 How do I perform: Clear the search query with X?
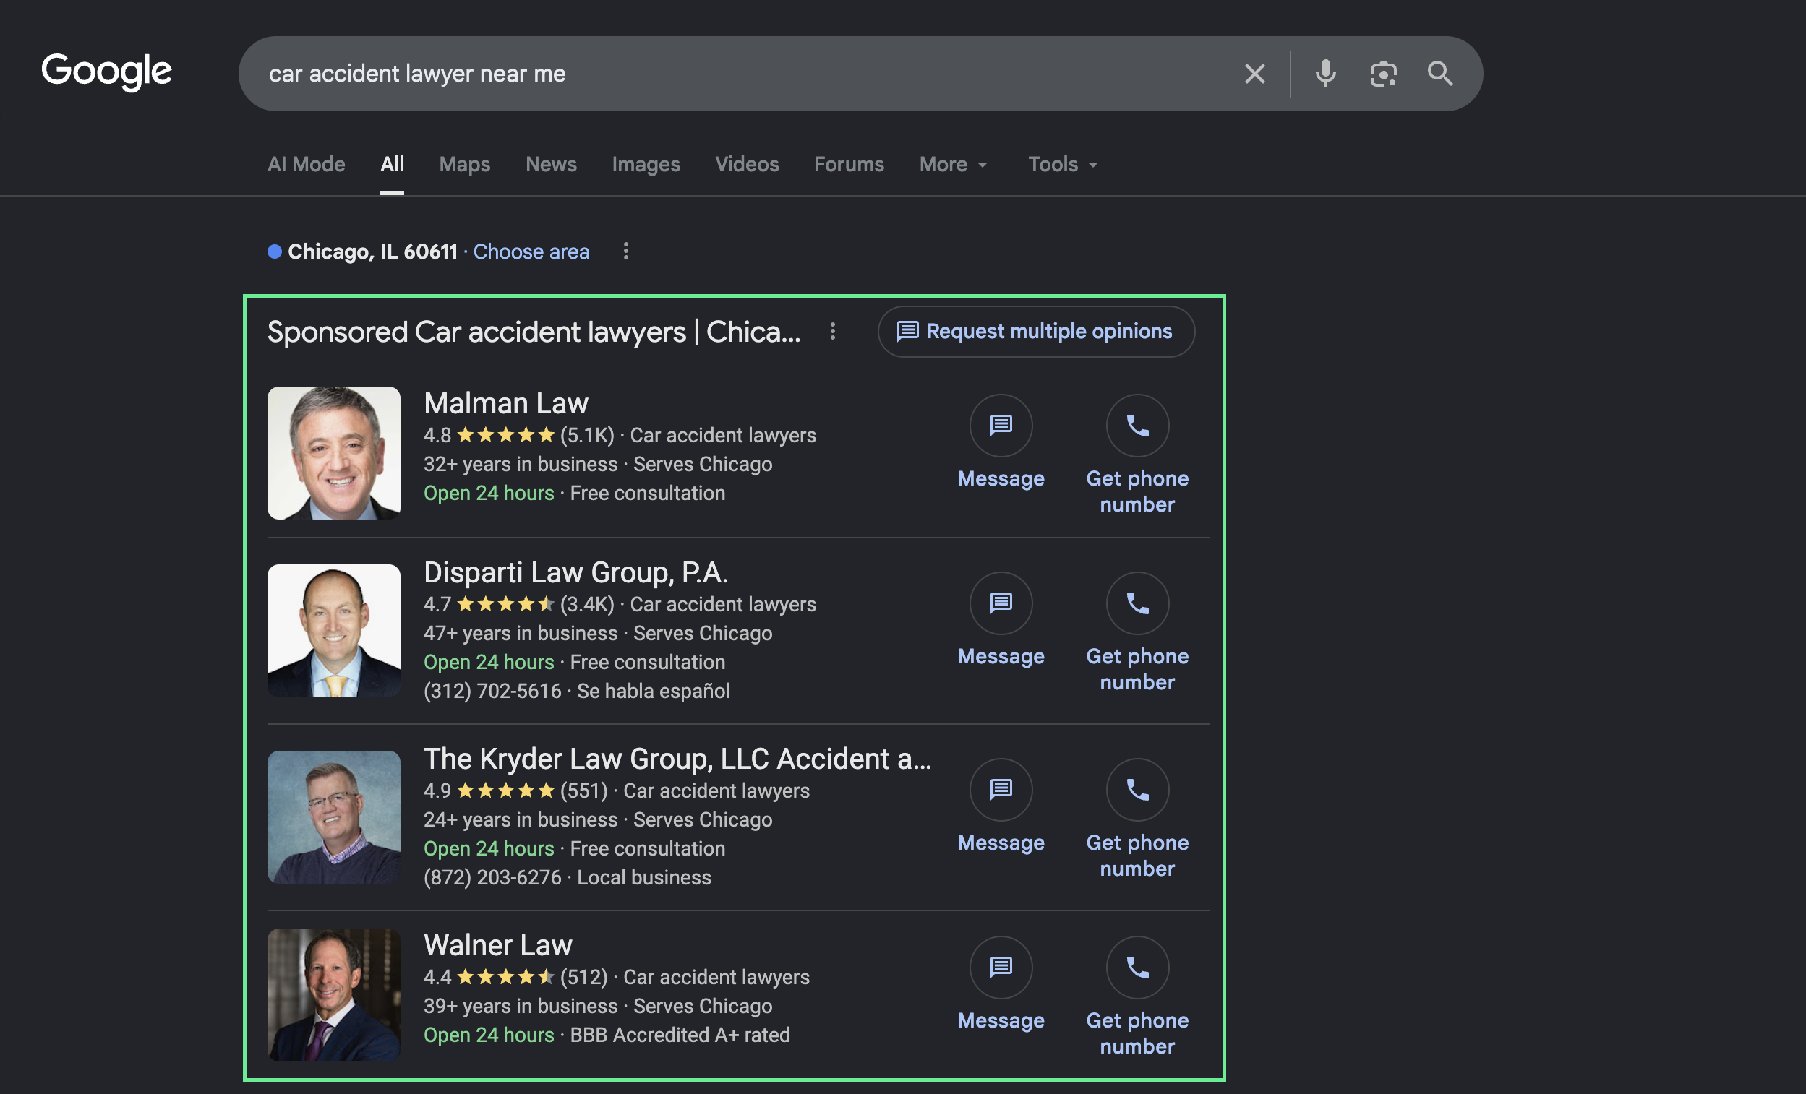[x=1255, y=73]
